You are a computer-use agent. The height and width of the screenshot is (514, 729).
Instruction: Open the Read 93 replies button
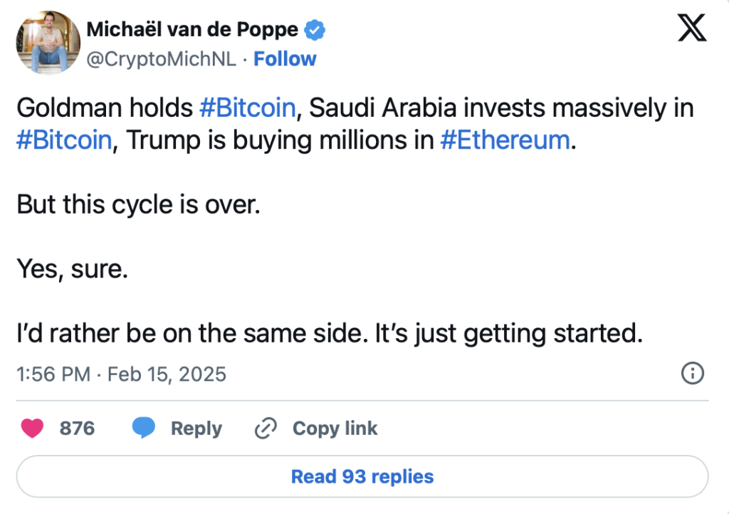pos(362,476)
